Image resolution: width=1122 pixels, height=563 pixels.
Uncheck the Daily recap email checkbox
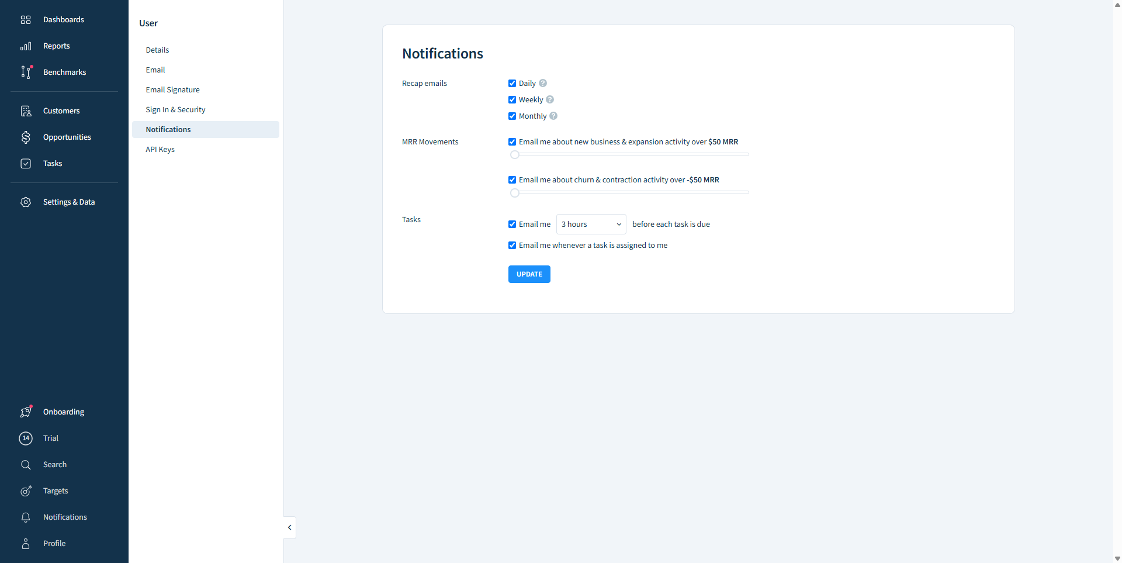[512, 84]
